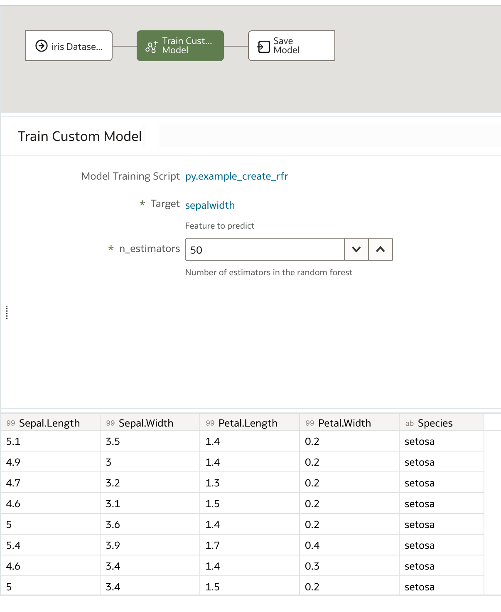
Task: Change the sepalwidth target feature
Action: point(210,205)
